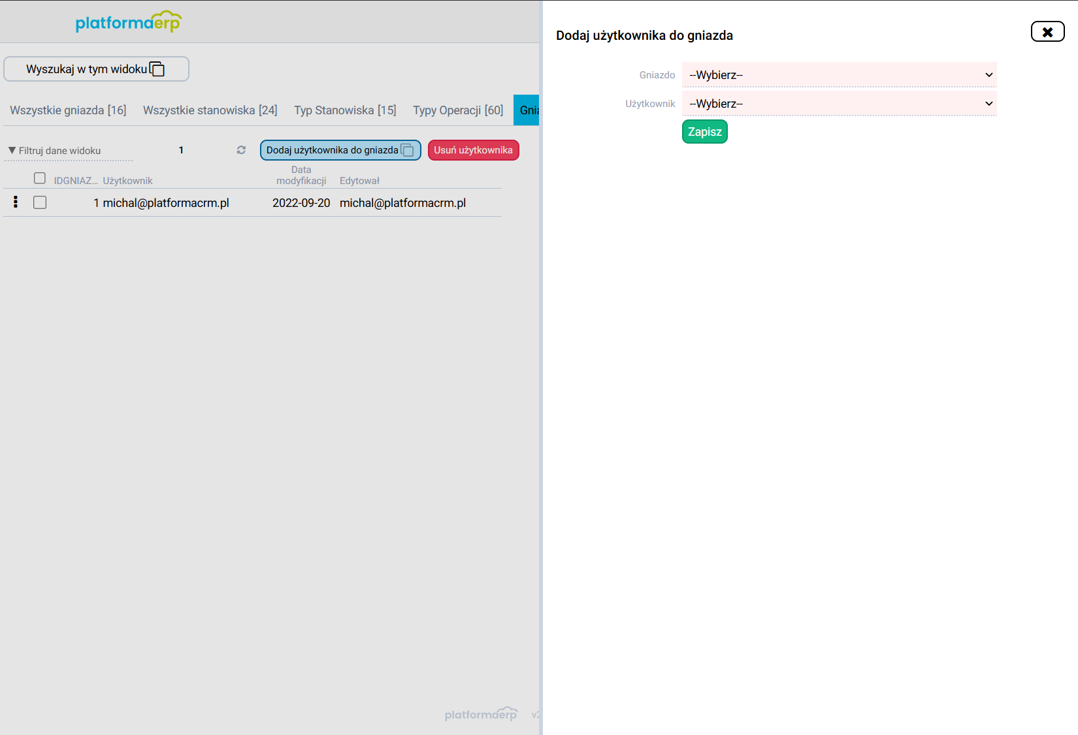Click the window icon in the Wyszukaj w tym widoku button

(157, 69)
